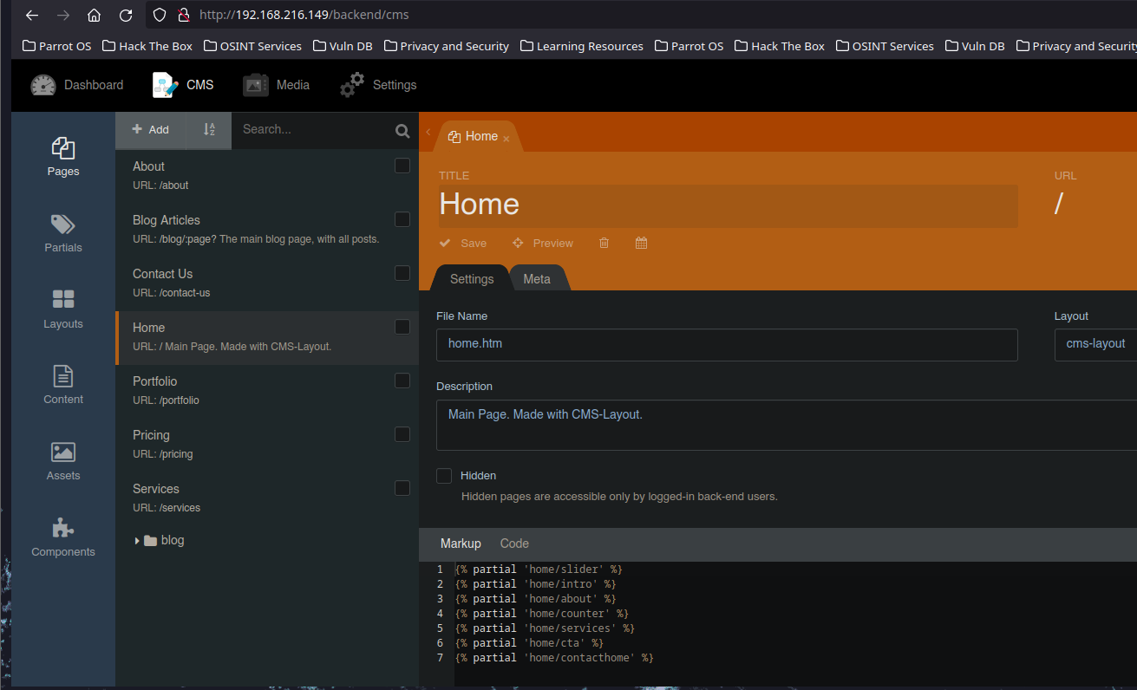The image size is (1137, 690).
Task: Switch to the Meta tab
Action: (x=537, y=279)
